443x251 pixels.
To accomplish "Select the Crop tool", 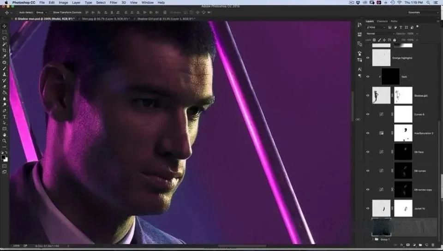I will 5,50.
